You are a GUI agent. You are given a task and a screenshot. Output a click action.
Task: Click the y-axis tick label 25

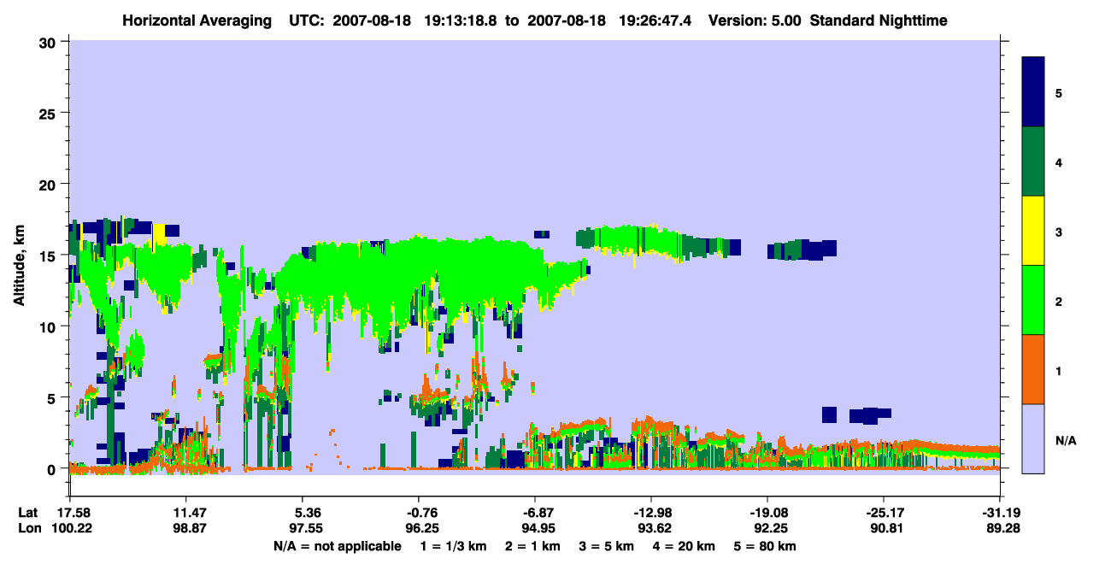[x=50, y=113]
